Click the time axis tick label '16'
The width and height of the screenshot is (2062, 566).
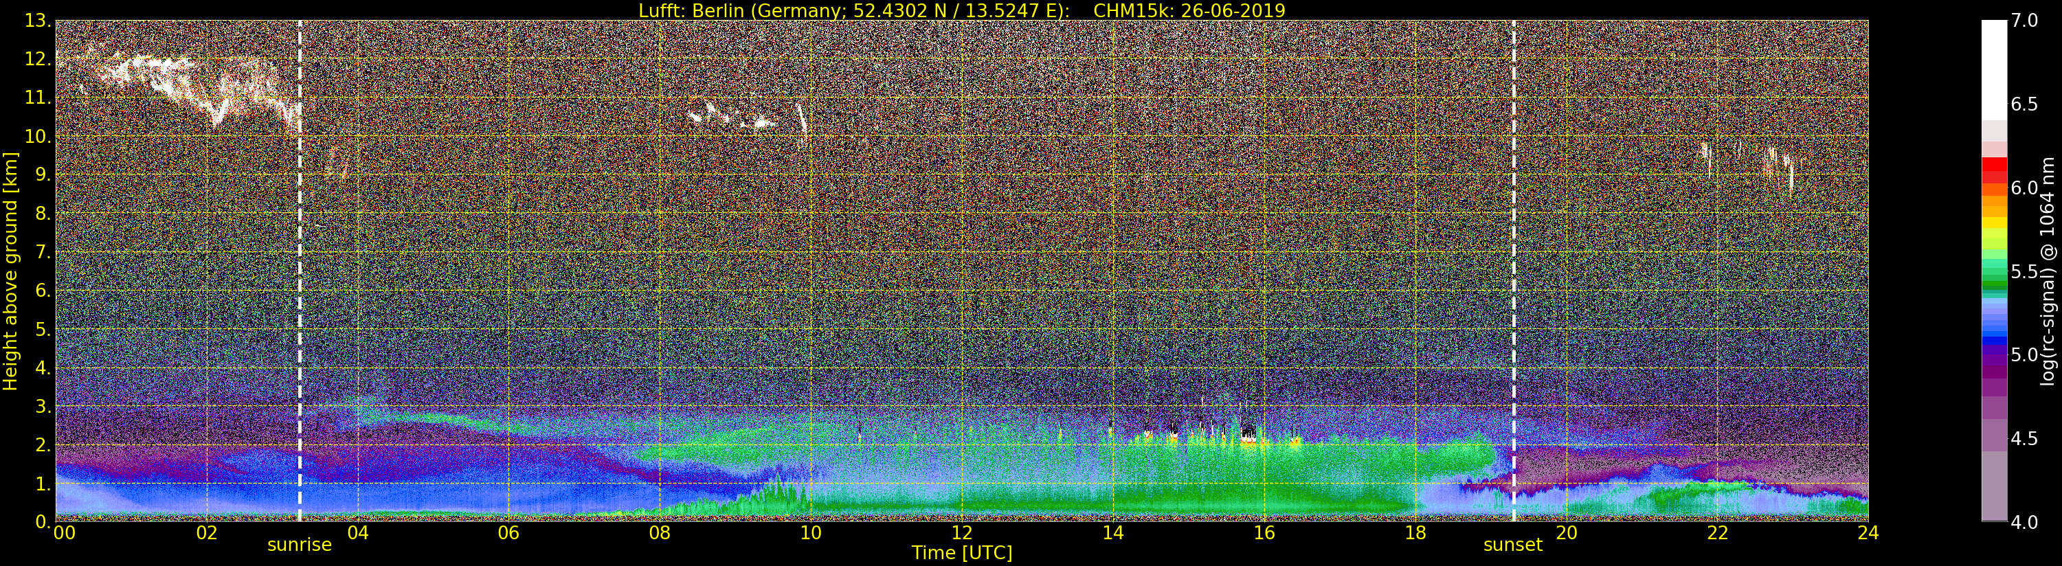click(x=1264, y=532)
